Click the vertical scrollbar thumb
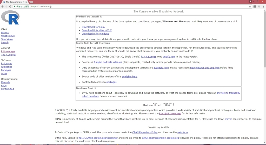 pos(265,39)
